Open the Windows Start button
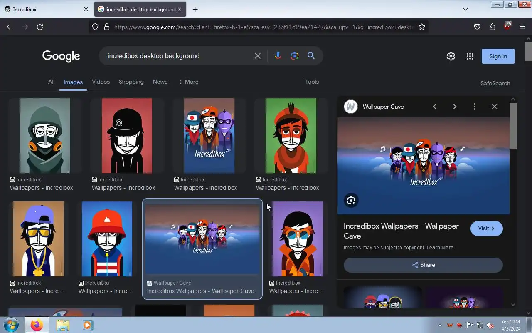The height and width of the screenshot is (333, 532). [x=11, y=325]
